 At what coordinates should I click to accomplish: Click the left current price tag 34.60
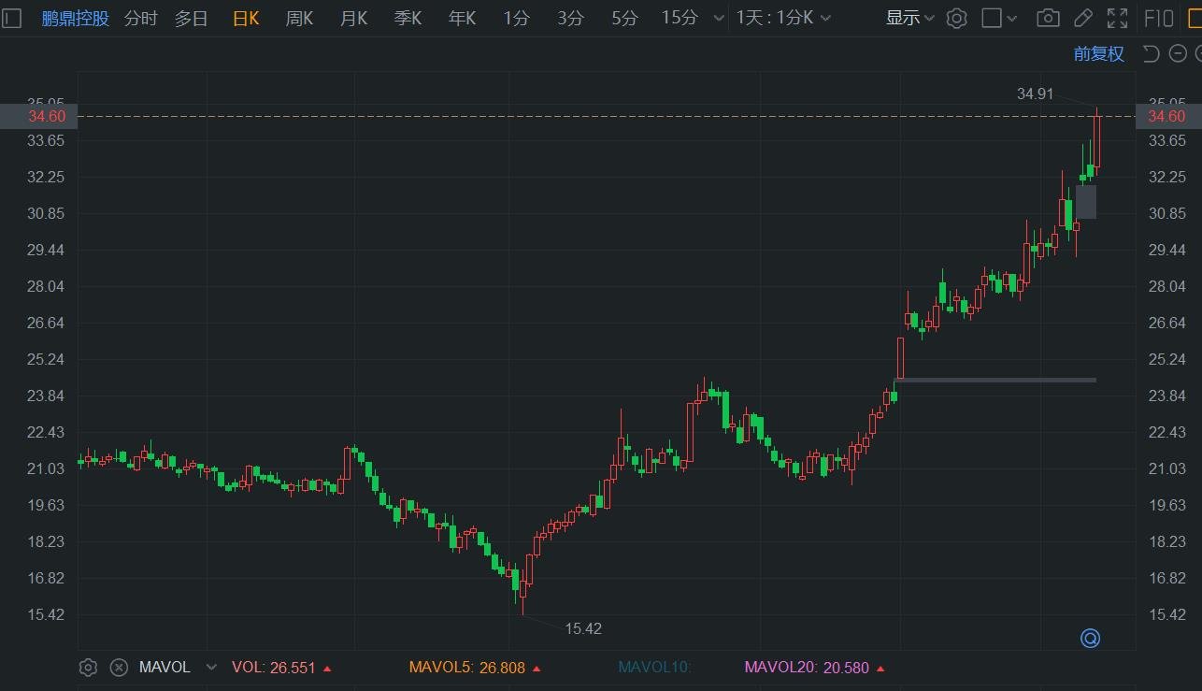(x=38, y=116)
